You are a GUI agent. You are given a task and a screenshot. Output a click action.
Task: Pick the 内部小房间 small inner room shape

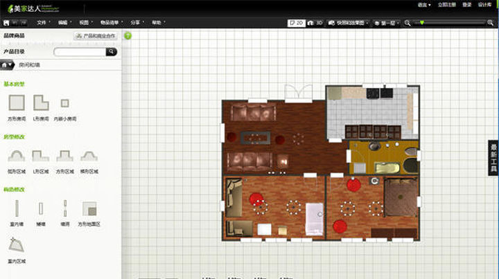click(64, 104)
